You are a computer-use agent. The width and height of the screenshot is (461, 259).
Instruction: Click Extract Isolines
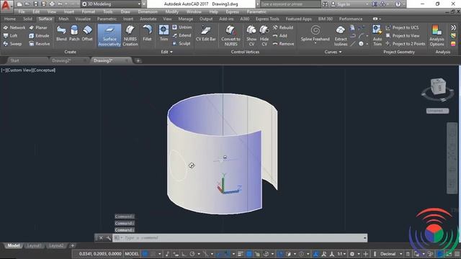[341, 35]
